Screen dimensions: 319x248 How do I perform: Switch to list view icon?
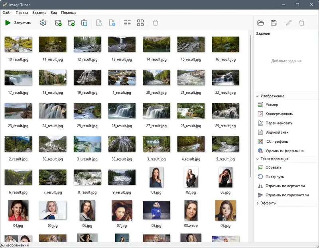127,23
